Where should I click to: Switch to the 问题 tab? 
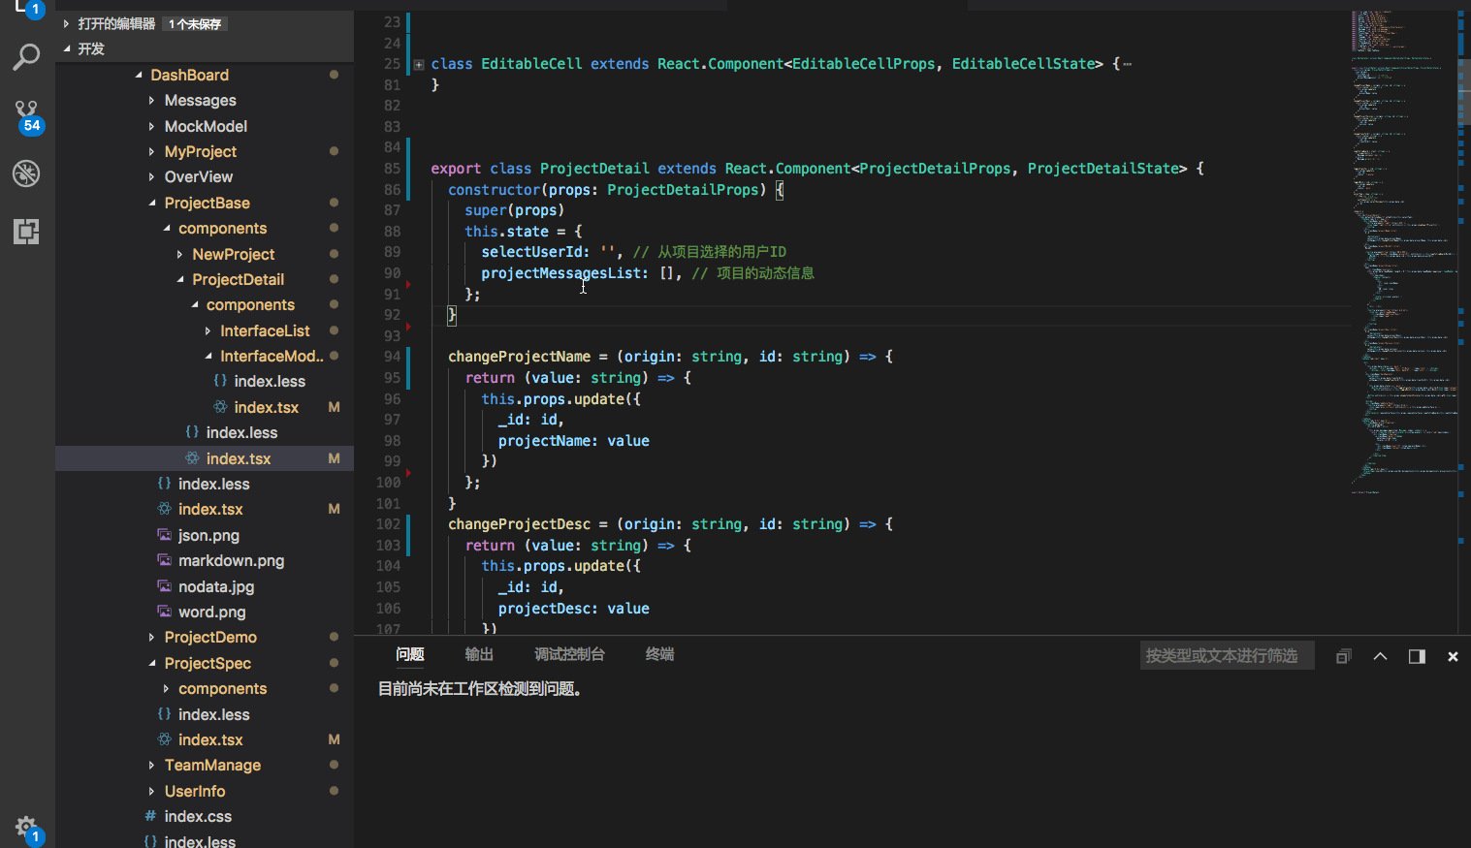click(x=410, y=654)
